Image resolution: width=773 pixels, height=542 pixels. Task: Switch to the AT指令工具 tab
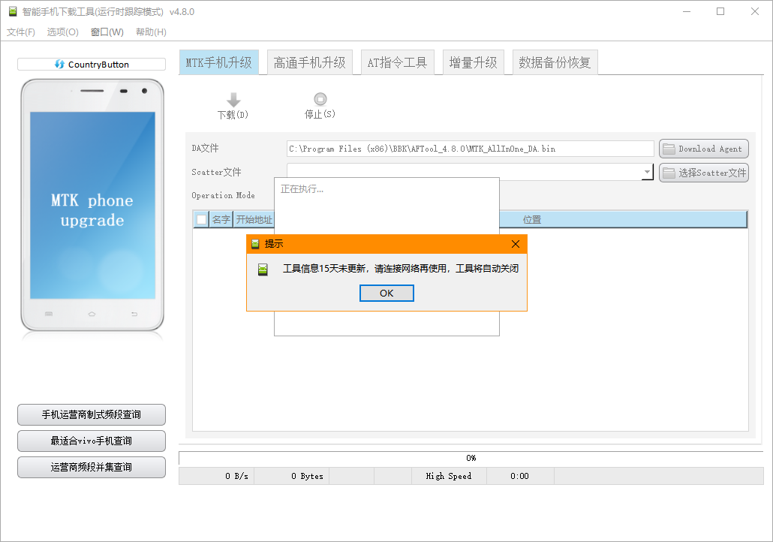tap(397, 63)
